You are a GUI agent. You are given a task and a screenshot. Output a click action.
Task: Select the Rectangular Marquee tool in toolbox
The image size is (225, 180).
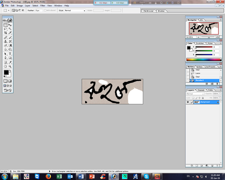[x=5, y=25]
